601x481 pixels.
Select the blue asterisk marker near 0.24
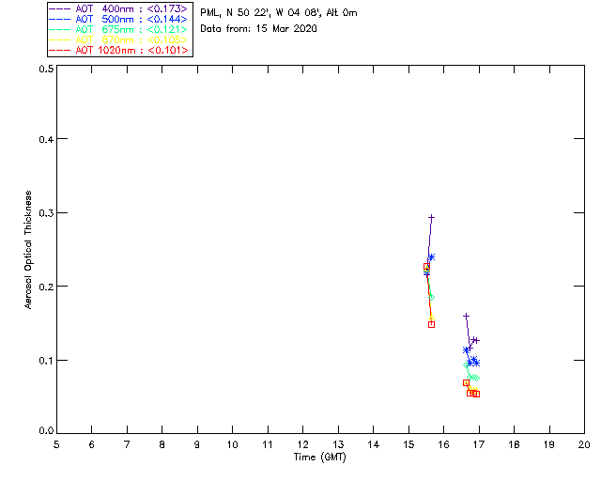431,257
